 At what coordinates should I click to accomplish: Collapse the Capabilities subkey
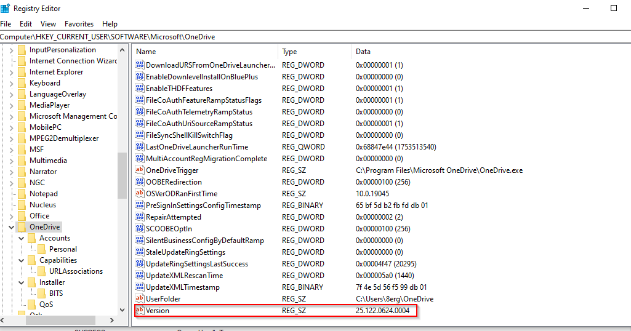[x=22, y=261]
